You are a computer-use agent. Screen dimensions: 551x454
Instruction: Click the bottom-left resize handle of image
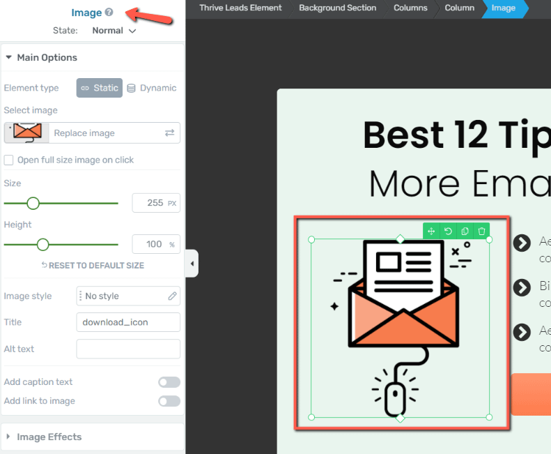[x=311, y=417]
